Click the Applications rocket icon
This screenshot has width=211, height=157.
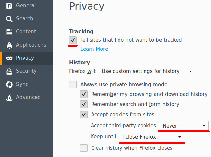pos(9,45)
